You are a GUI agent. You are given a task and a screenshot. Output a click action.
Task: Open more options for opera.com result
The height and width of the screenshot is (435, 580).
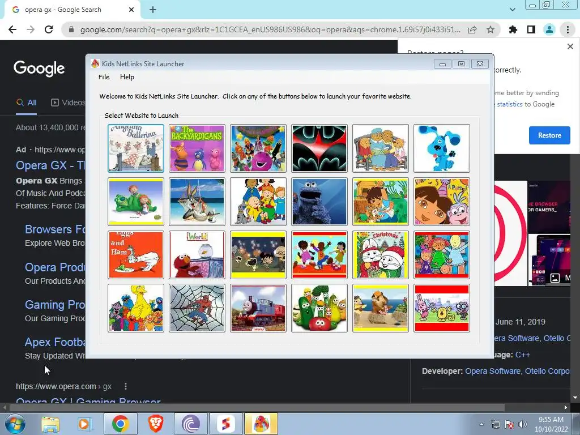pos(126,386)
